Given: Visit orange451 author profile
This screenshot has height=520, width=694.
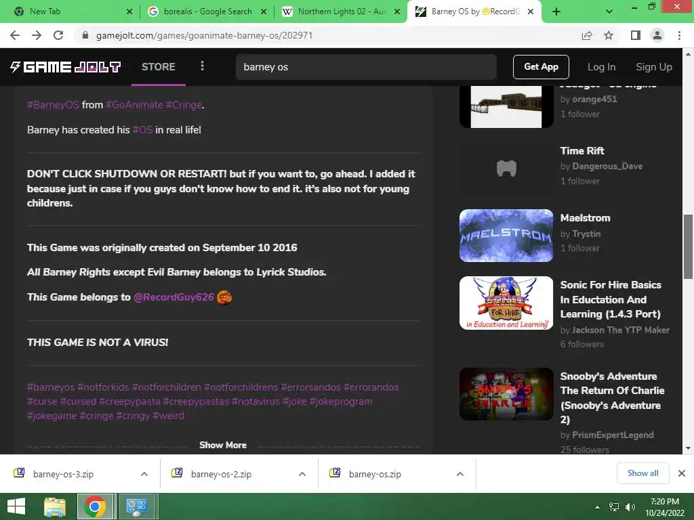Looking at the screenshot, I should (x=594, y=99).
